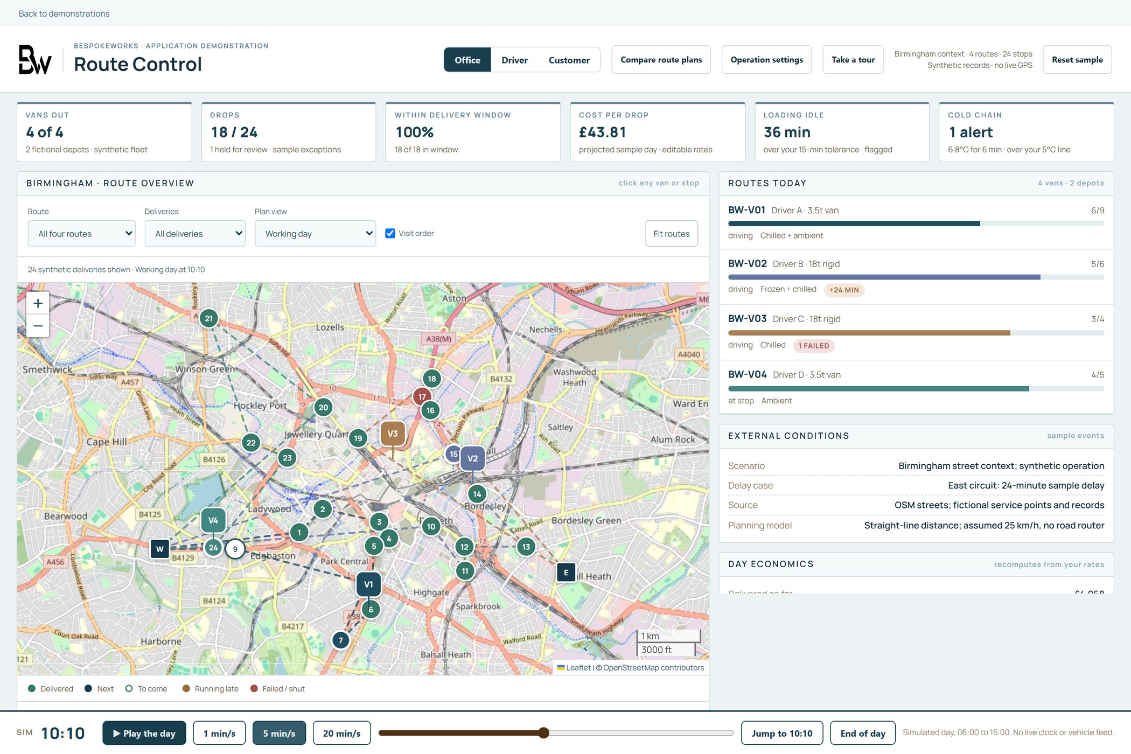The height and width of the screenshot is (754, 1131).
Task: Click Jump to 10:10 button
Action: point(782,733)
